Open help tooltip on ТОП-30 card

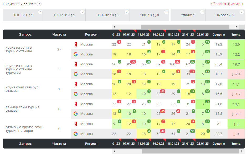(126, 12)
